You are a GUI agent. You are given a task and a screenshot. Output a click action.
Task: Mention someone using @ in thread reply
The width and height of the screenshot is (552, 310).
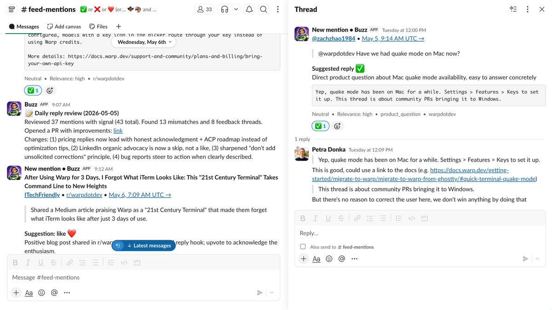click(x=341, y=259)
